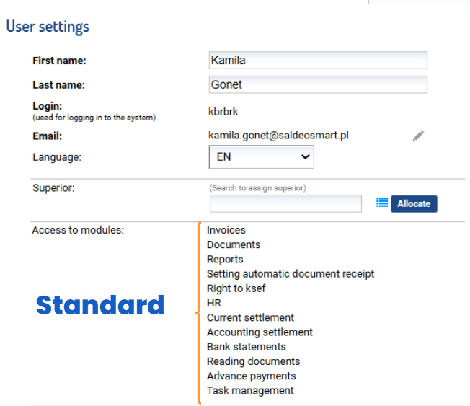Click the First name field containing Kamila
This screenshot has width=470, height=406.
pyautogui.click(x=318, y=61)
